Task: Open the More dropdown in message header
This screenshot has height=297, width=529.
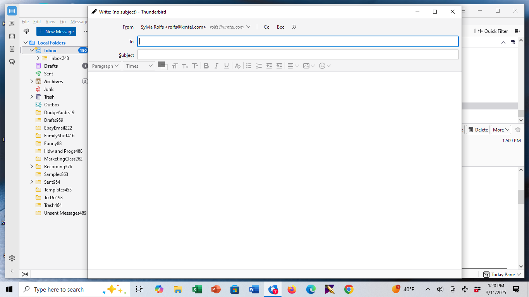Action: [501, 130]
